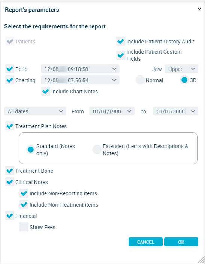
Task: Uncheck Treatment Plan Notes checkbox
Action: (10, 126)
